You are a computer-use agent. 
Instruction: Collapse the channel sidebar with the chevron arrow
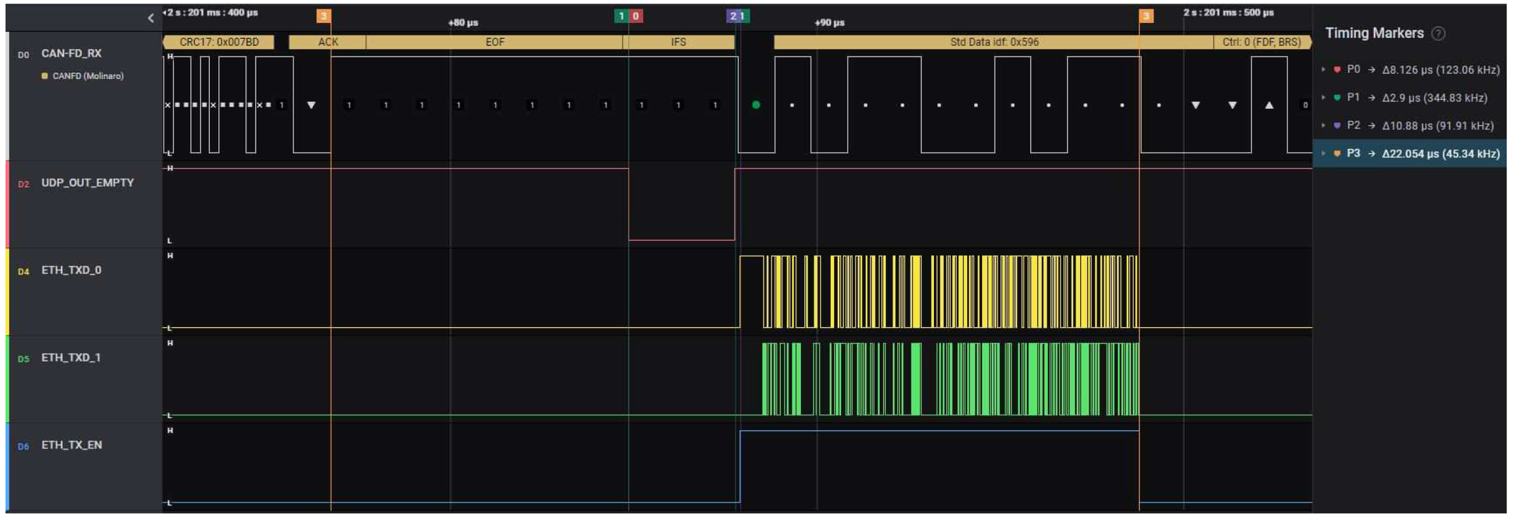pos(151,18)
